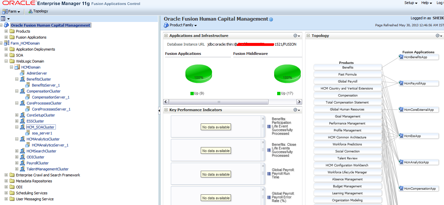The height and width of the screenshot is (205, 444).
Task: Collapse the Applications and Infrastructure panel
Action: [166, 36]
